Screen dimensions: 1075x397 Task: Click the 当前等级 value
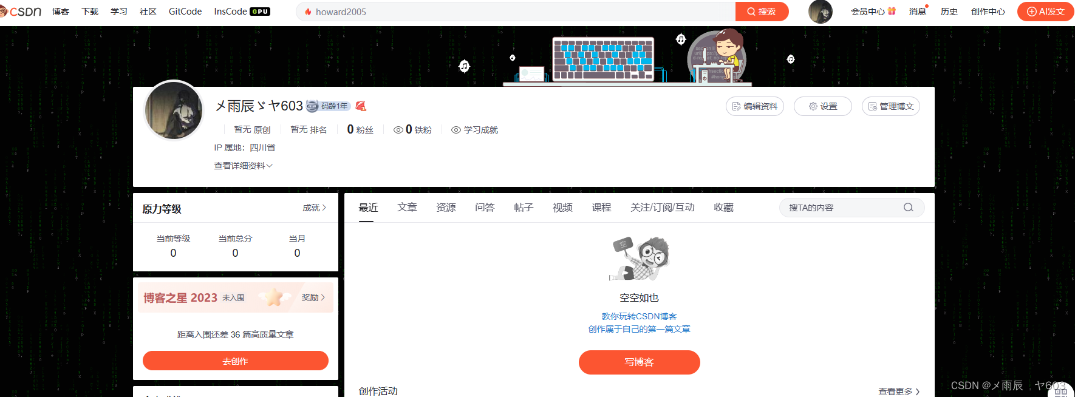(x=173, y=253)
